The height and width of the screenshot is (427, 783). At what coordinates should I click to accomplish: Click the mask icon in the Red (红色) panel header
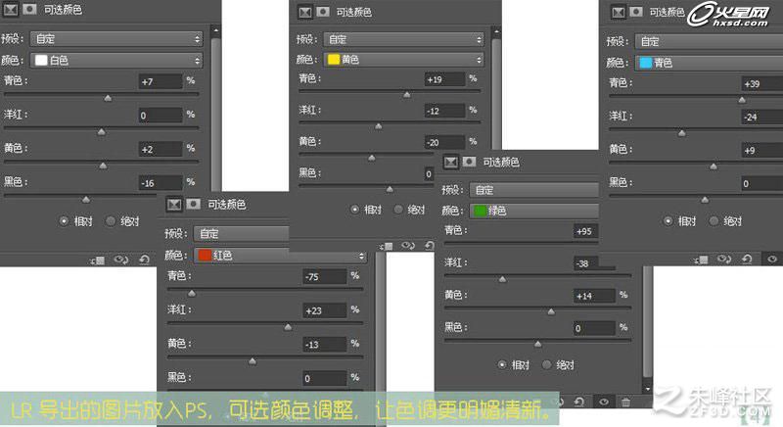pos(193,205)
